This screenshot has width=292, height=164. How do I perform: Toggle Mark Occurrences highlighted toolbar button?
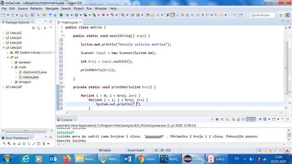pyautogui.click(x=172, y=15)
